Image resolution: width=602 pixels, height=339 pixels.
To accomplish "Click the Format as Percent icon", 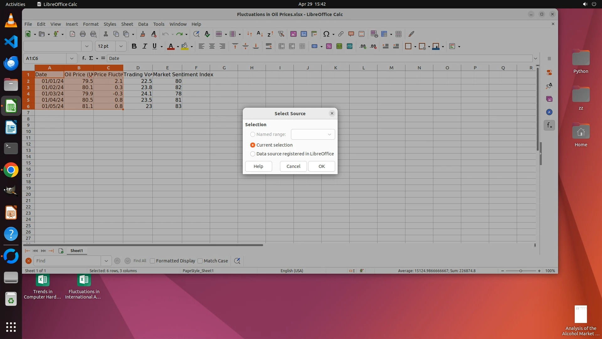I will pos(329,46).
